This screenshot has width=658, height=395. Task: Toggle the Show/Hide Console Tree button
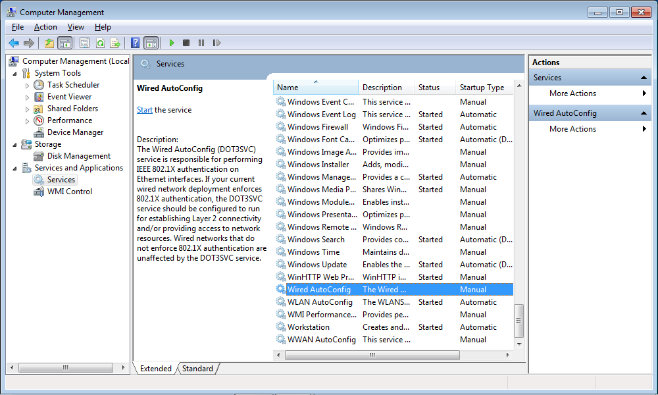click(x=64, y=43)
